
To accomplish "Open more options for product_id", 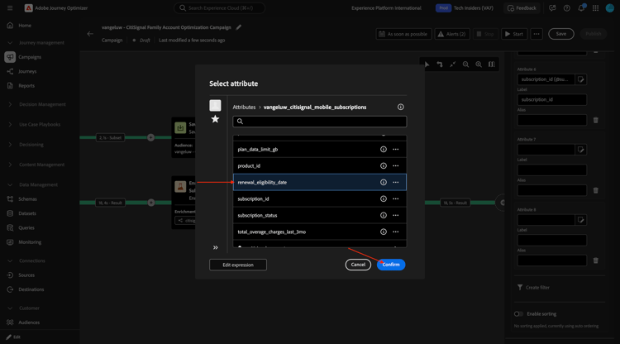I will pyautogui.click(x=396, y=166).
